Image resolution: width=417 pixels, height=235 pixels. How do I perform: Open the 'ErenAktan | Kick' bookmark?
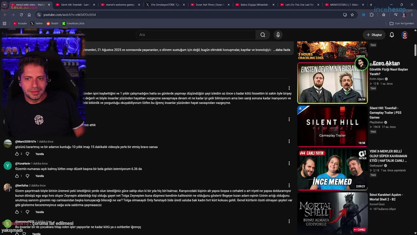(x=73, y=23)
